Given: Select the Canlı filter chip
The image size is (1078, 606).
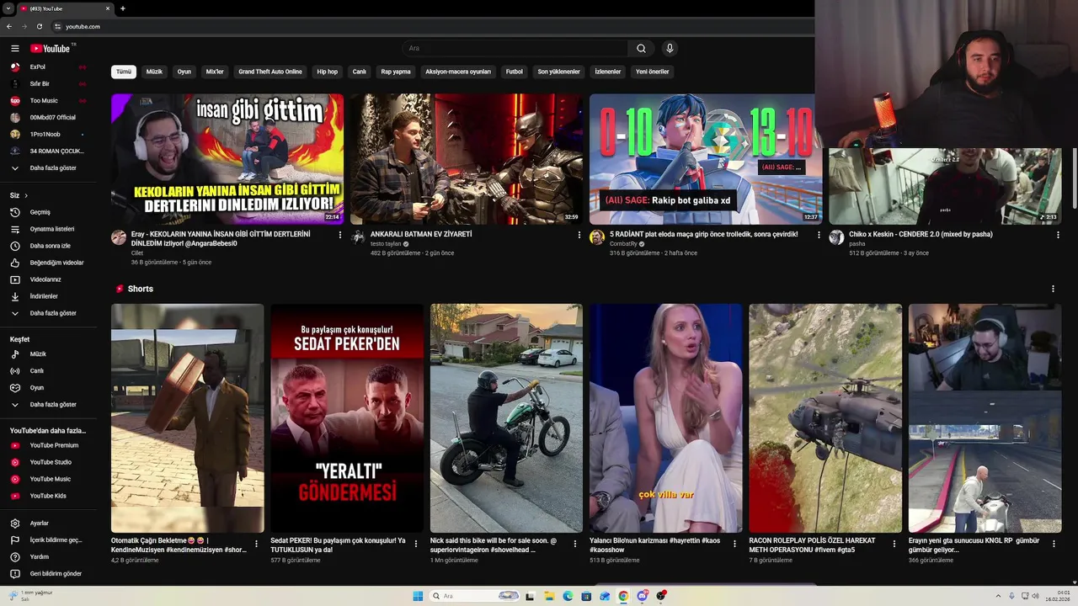Looking at the screenshot, I should [x=360, y=72].
